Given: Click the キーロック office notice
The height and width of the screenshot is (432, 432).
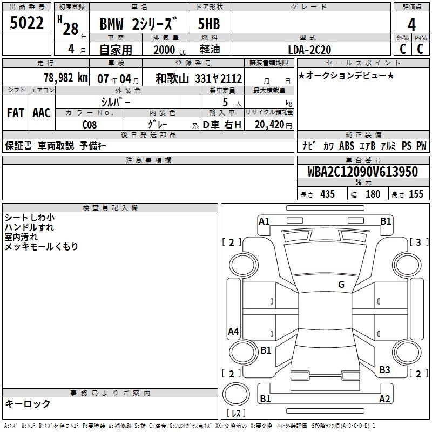Looking at the screenshot, I should click(28, 403).
